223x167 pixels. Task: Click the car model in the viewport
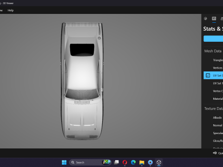coord(82,81)
